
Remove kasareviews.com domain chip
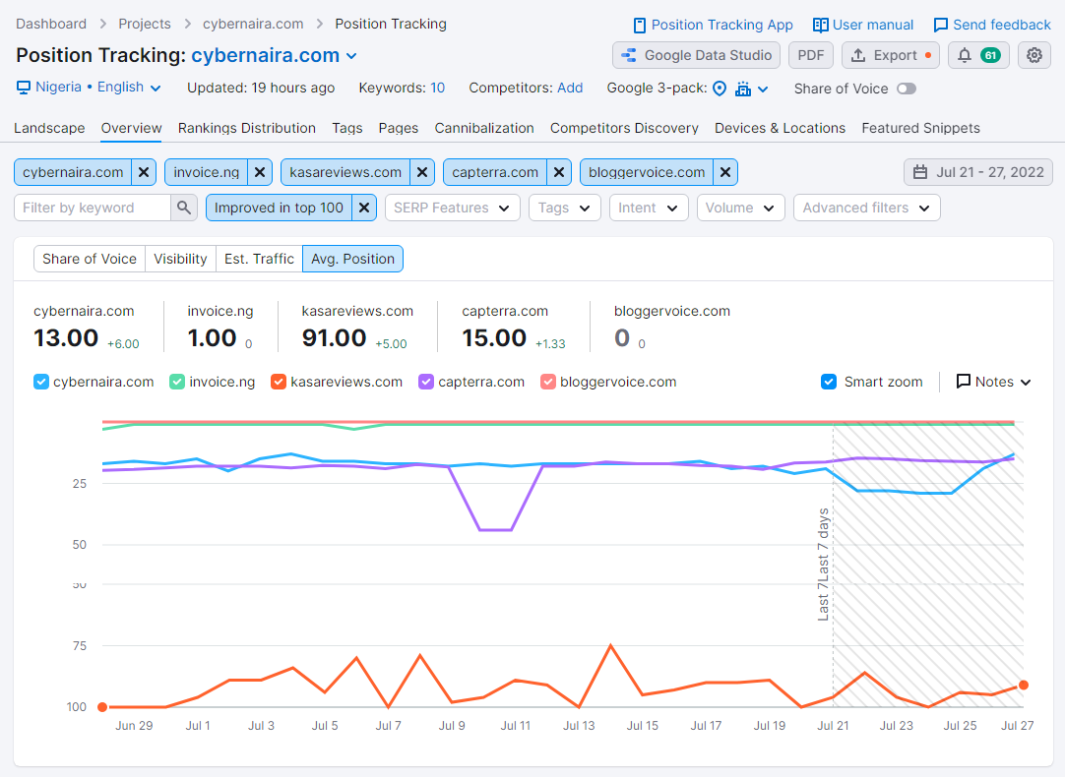(422, 172)
